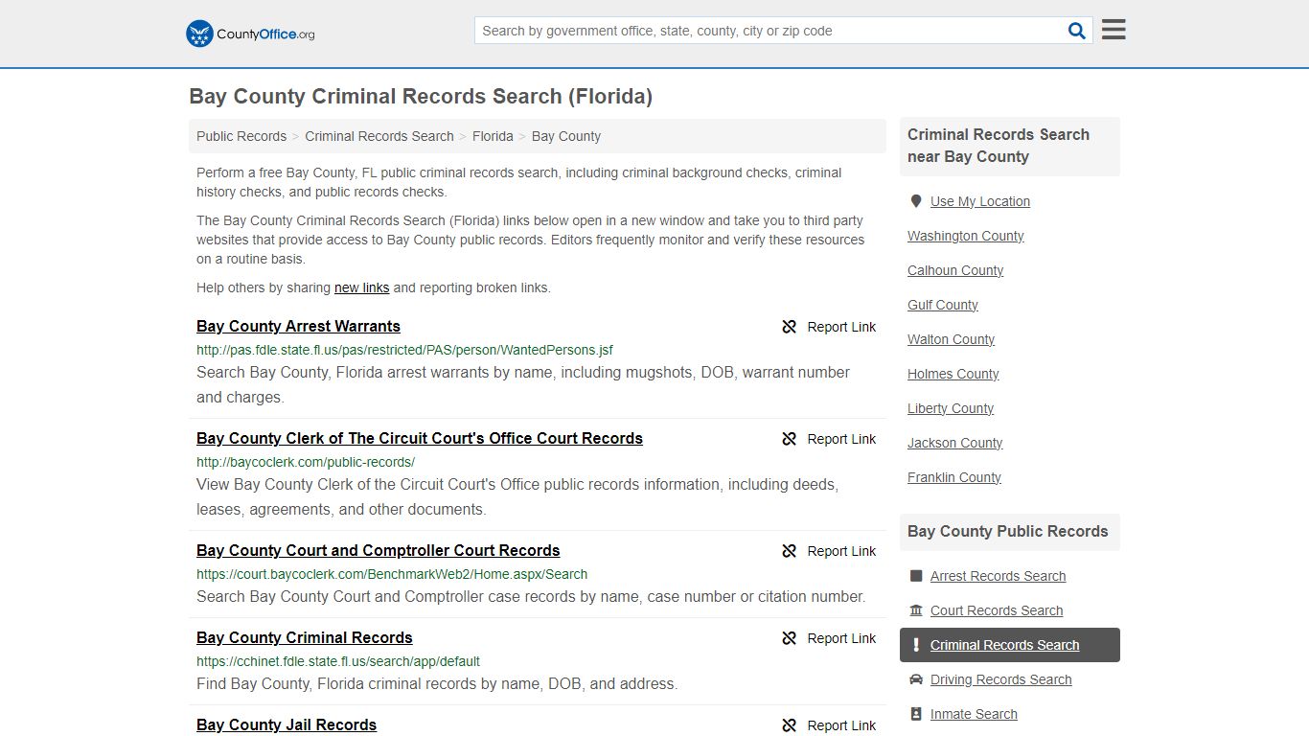Click broken link icon for Bay County Criminal Records
The image size is (1309, 736).
pyautogui.click(x=790, y=638)
